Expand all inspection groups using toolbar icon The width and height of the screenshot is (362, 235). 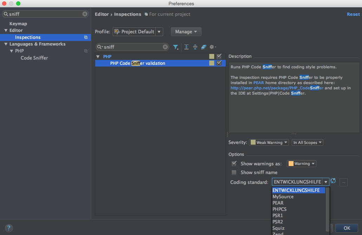click(186, 47)
